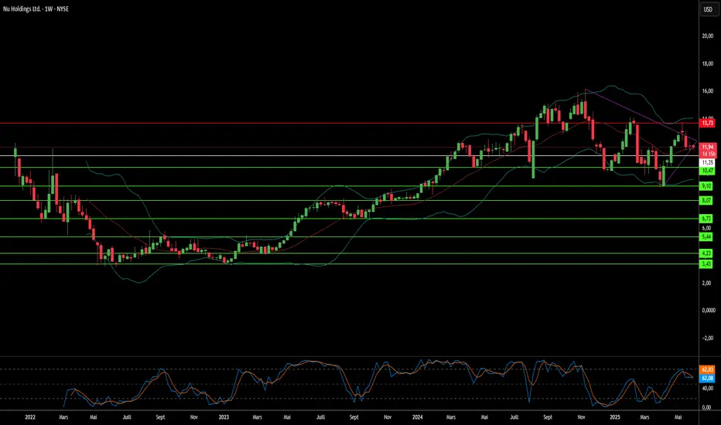Click the 16,00 price axis value
The height and width of the screenshot is (425, 721).
[708, 91]
